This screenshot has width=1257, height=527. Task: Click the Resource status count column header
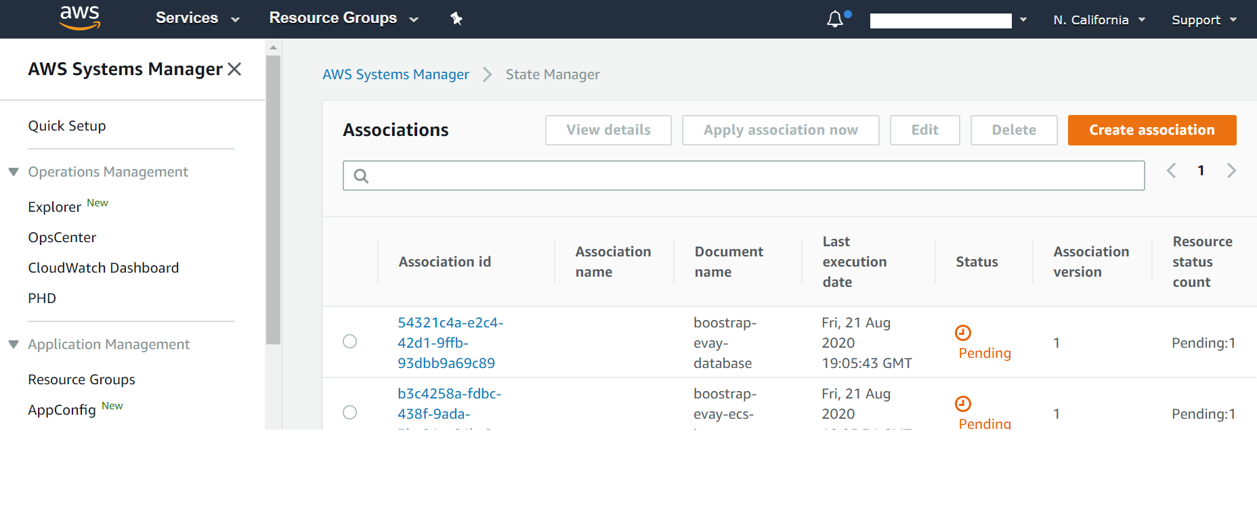pos(1202,262)
